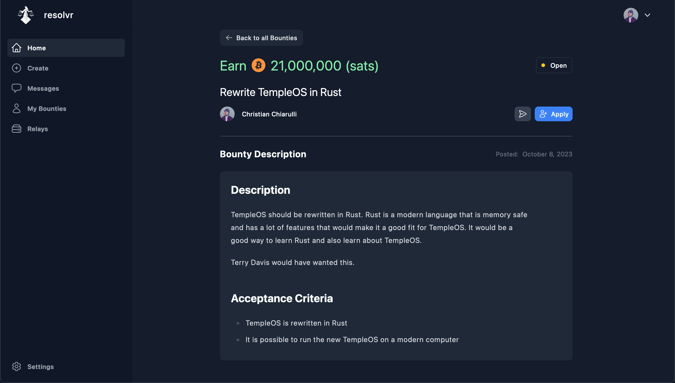This screenshot has width=675, height=383.
Task: Open Create in the sidebar
Action: (x=38, y=68)
